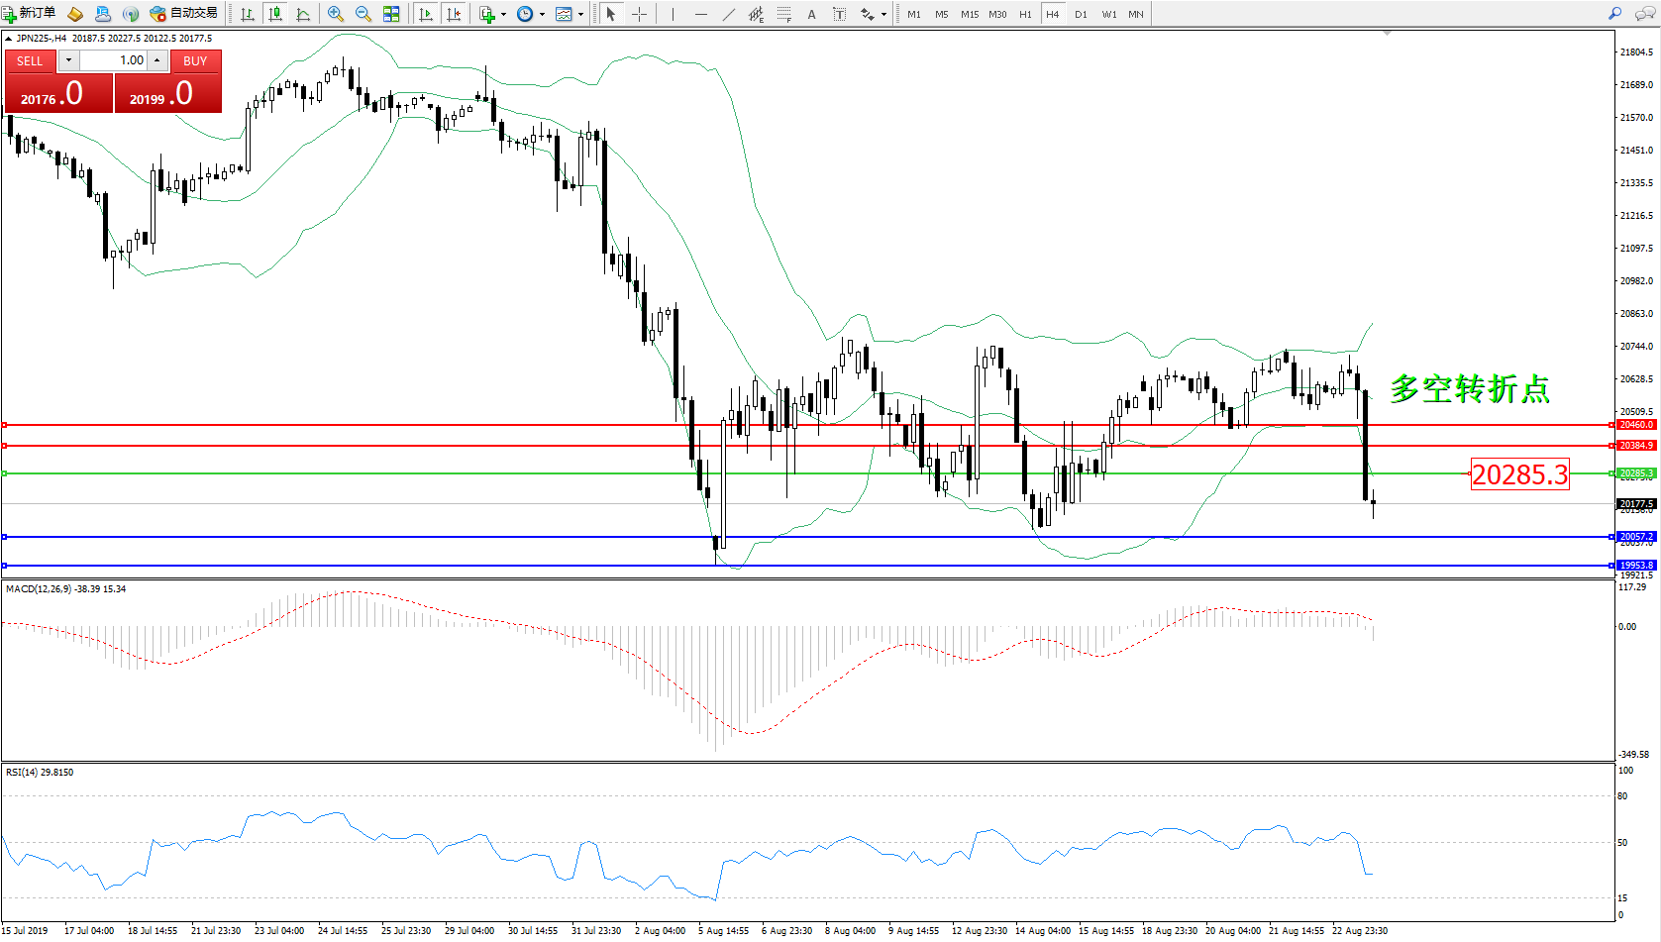
Task: Select the crosshair cursor tool
Action: (x=639, y=14)
